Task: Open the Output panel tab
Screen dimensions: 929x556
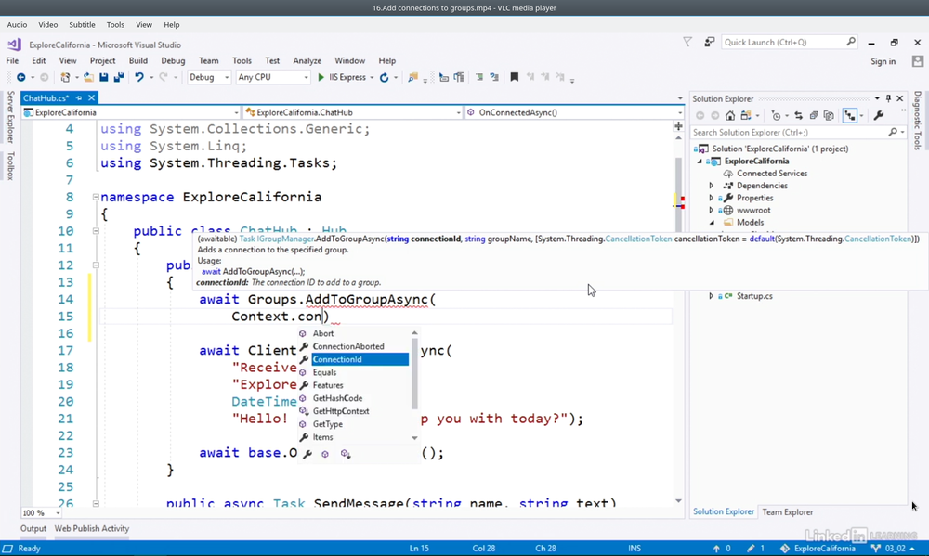Action: point(33,529)
